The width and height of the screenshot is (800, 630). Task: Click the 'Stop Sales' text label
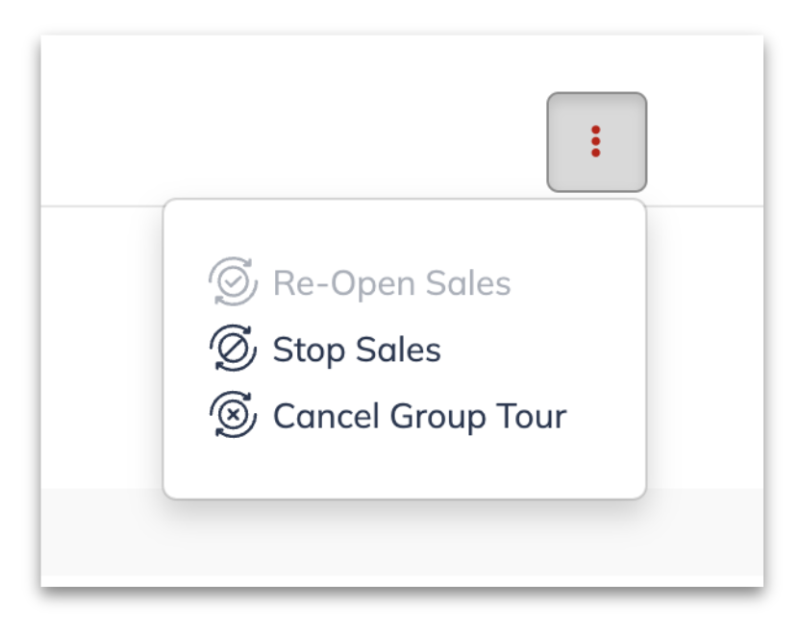(x=357, y=351)
